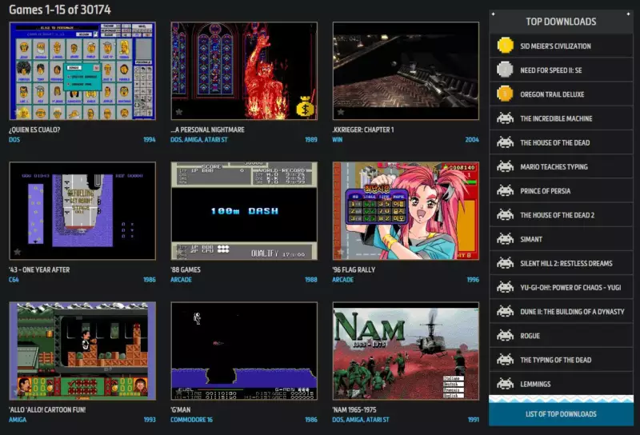Click year 2004 under .kkrieger: Chapter 1
The width and height of the screenshot is (640, 435).
472,140
